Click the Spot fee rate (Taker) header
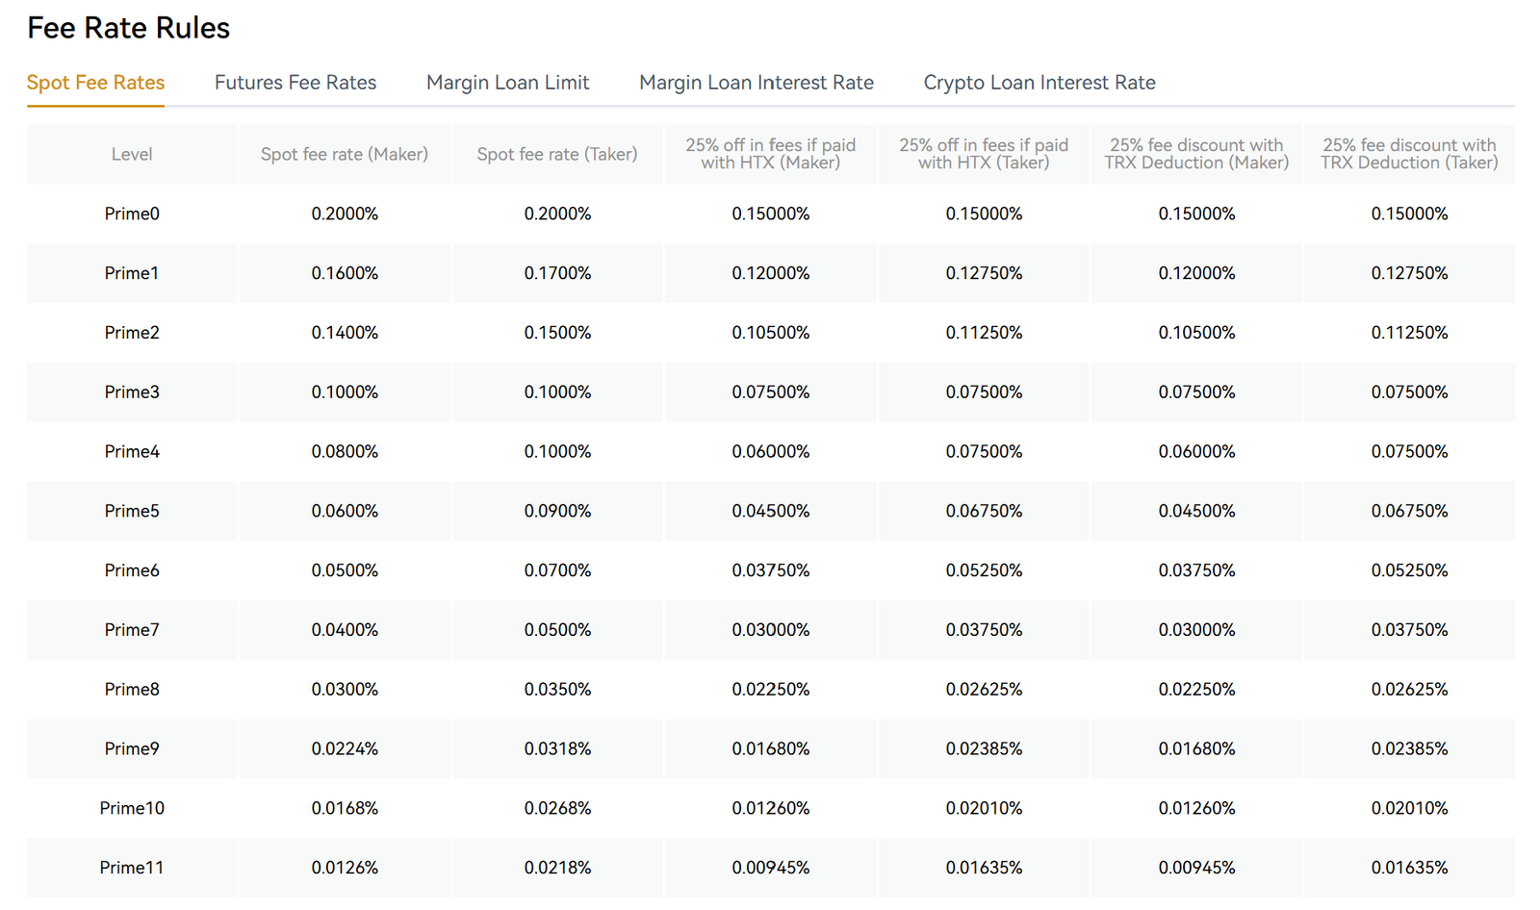1540x910 pixels. [556, 154]
